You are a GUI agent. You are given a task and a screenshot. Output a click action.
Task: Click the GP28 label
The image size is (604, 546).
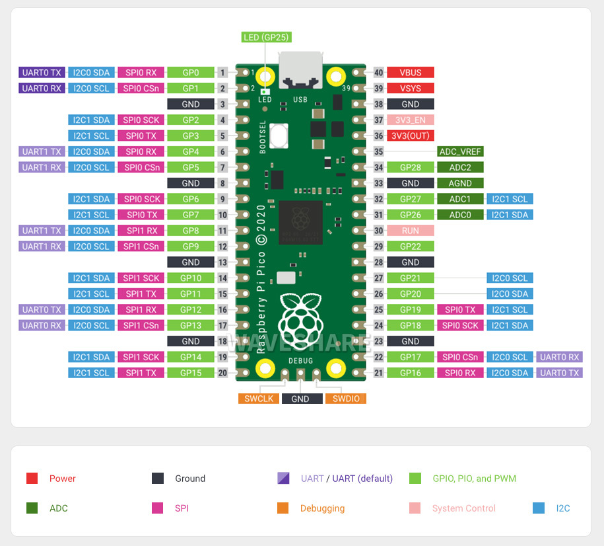tap(410, 167)
